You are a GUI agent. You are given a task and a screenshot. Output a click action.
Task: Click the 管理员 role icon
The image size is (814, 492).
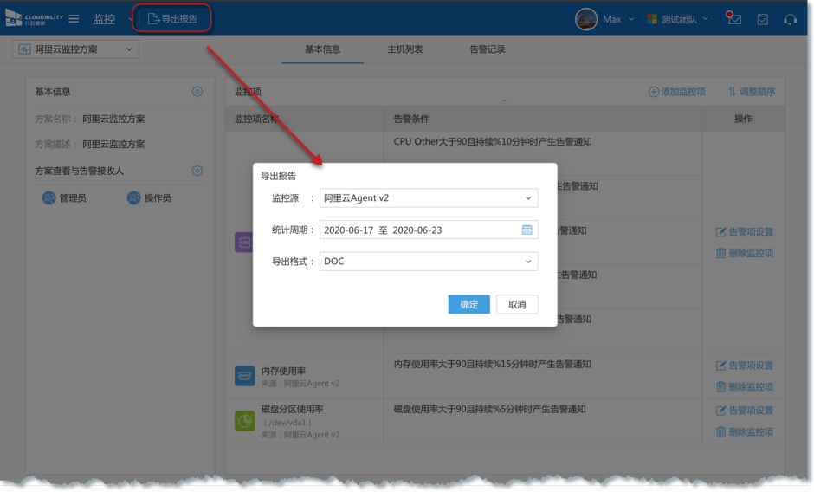tap(49, 198)
